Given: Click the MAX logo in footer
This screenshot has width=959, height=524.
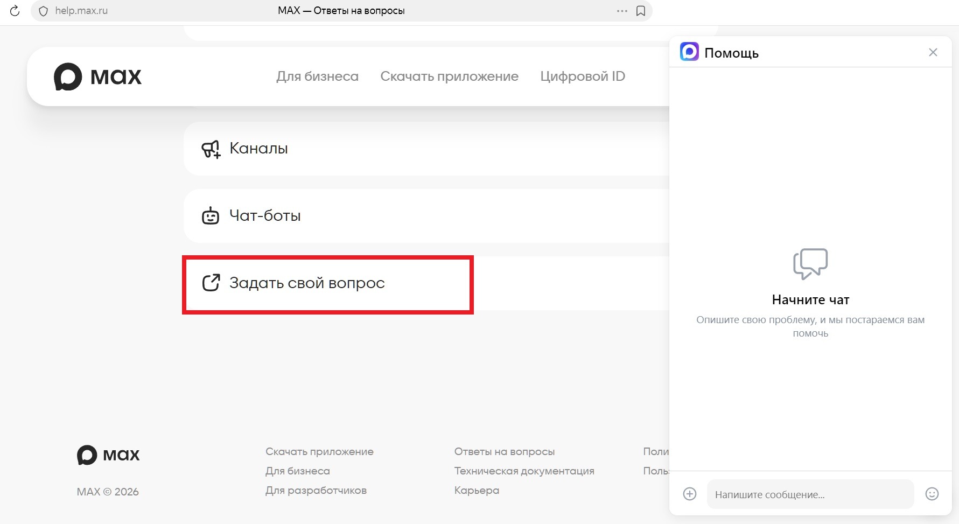Looking at the screenshot, I should (x=108, y=455).
